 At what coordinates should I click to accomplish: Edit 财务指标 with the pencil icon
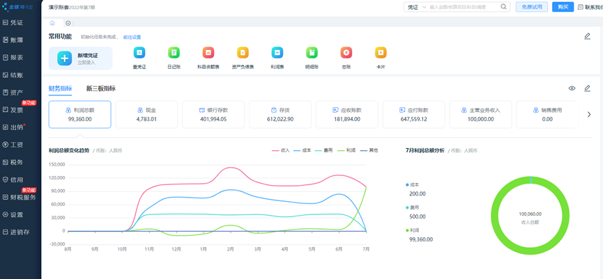(x=587, y=88)
